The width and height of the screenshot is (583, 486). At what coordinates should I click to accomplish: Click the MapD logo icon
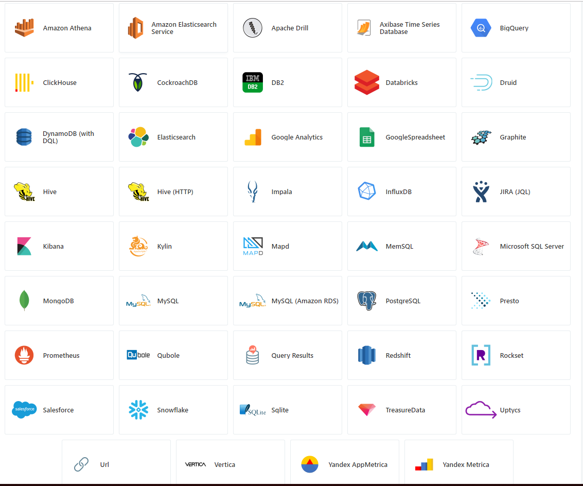coord(253,246)
